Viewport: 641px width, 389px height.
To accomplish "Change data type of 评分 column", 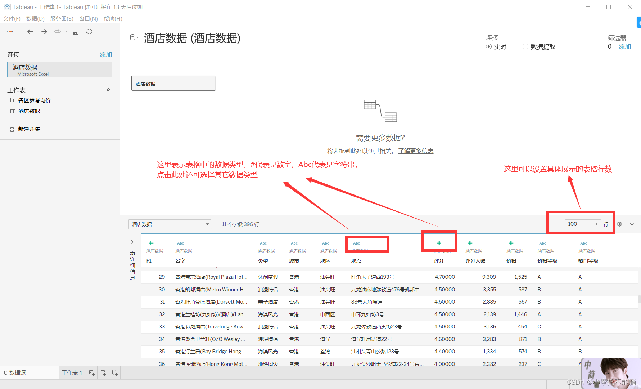I will click(x=439, y=243).
